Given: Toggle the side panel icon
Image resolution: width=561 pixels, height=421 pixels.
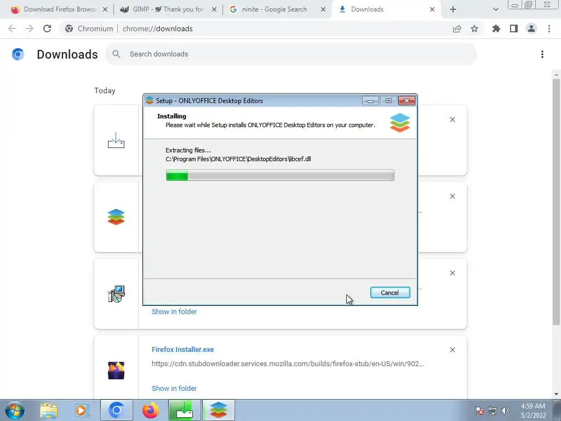Looking at the screenshot, I should point(514,29).
